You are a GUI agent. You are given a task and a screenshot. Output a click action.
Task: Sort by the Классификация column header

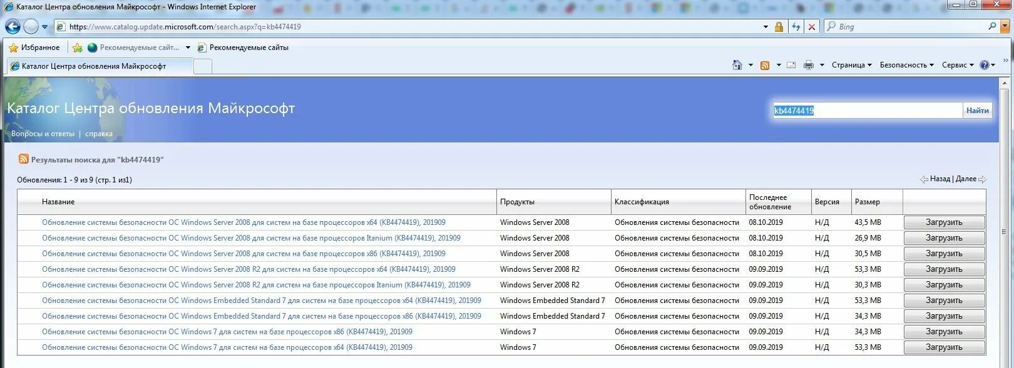(642, 202)
